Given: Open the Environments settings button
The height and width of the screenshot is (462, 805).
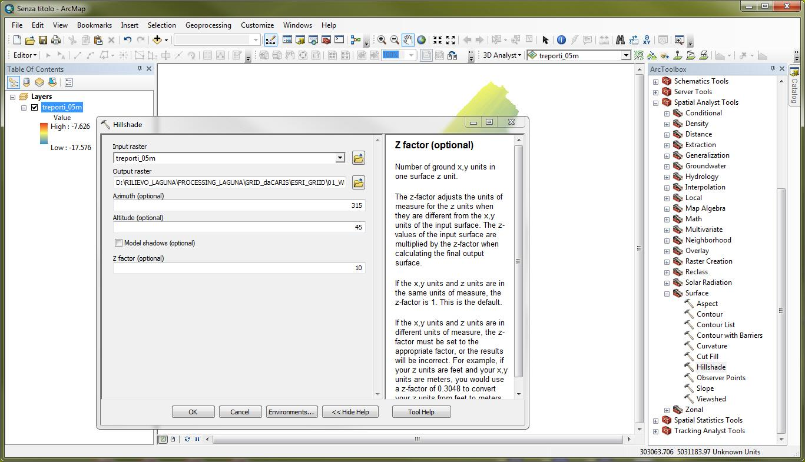Looking at the screenshot, I should (x=291, y=412).
